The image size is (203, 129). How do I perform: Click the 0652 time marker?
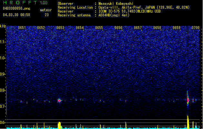tap(41, 28)
